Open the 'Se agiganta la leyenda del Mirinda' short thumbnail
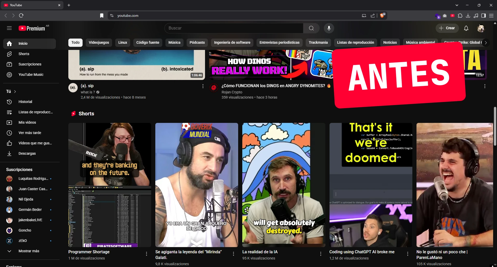This screenshot has width=497, height=267. (x=196, y=184)
